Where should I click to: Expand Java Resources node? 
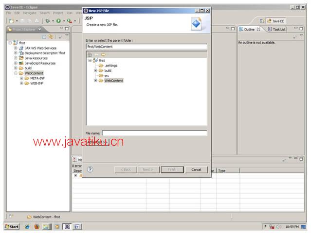pyautogui.click(x=16, y=58)
